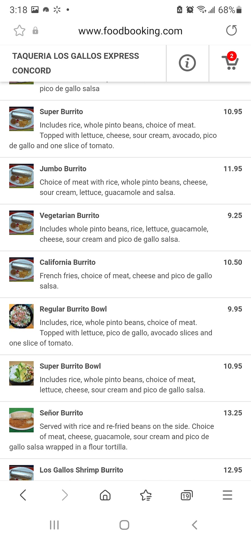Reload the page with refresh icon
Screen dimensions: 251x539
231,31
